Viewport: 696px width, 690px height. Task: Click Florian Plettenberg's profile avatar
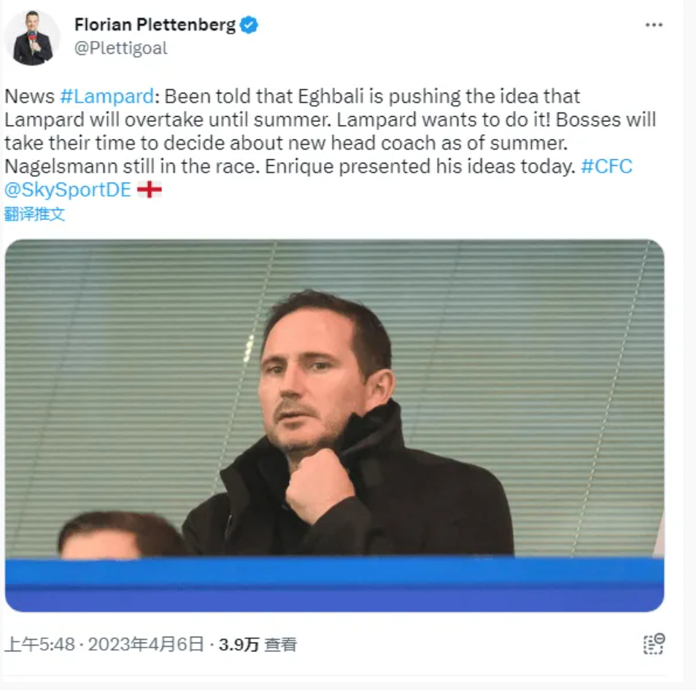coord(32,38)
